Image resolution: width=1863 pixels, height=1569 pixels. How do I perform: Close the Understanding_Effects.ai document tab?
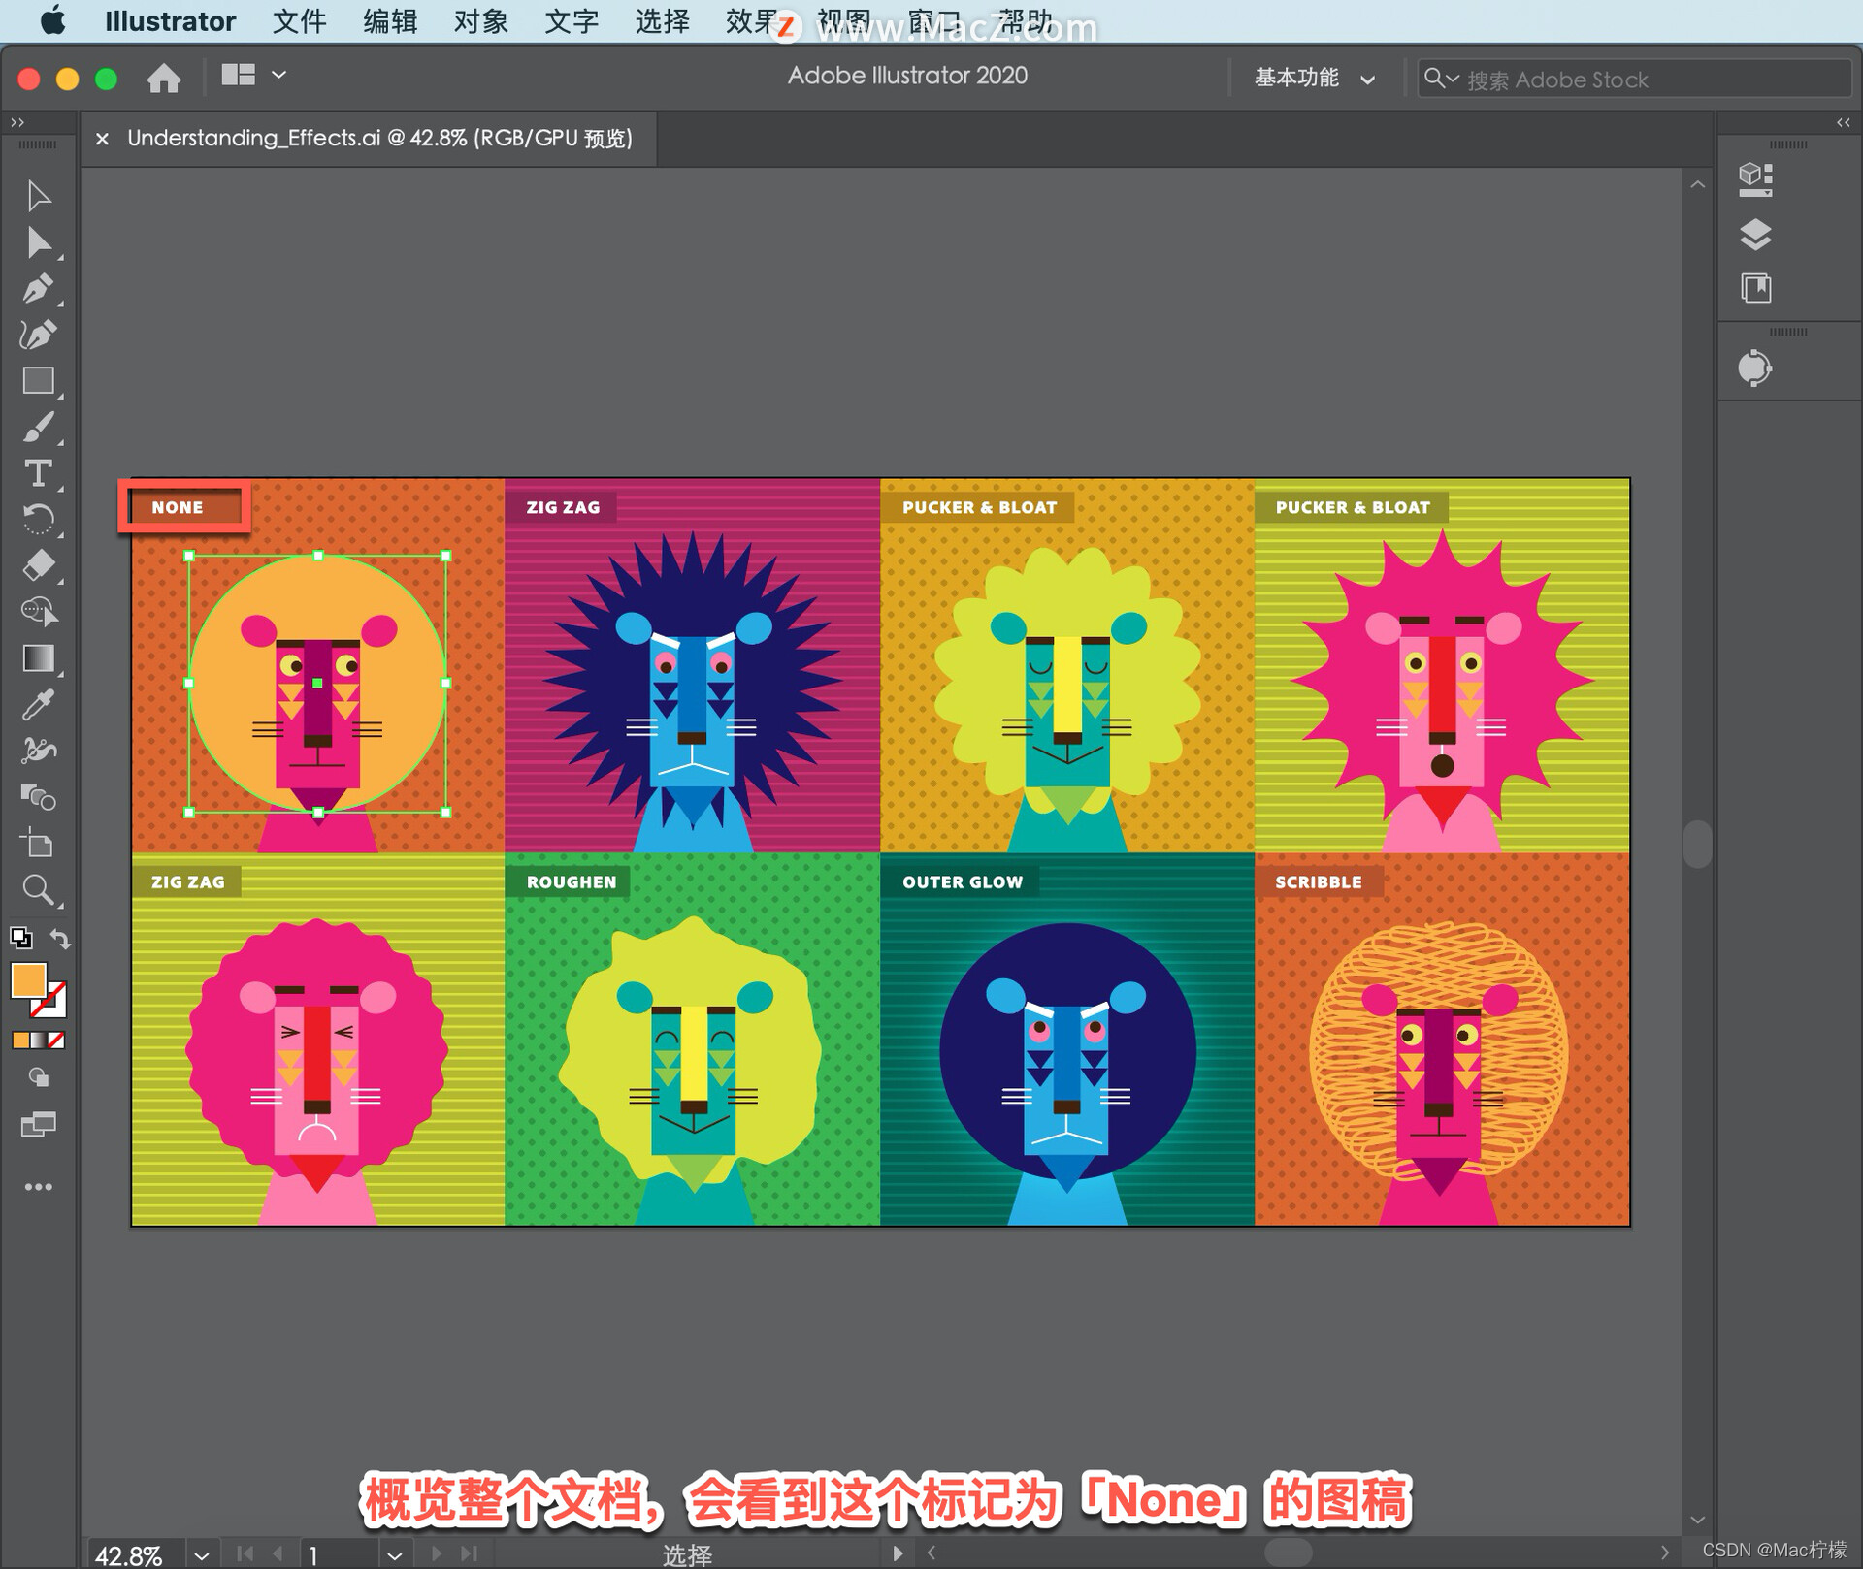pyautogui.click(x=102, y=139)
